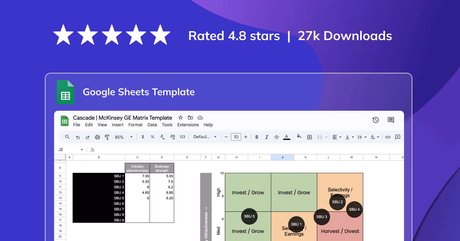Click cell with value 7.05
The height and width of the screenshot is (241, 460).
pyautogui.click(x=137, y=176)
